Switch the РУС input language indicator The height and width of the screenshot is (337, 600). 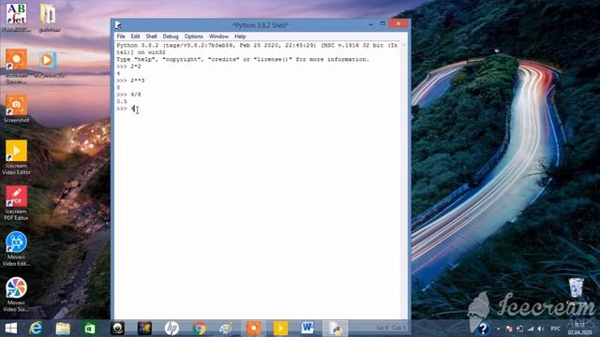[x=556, y=329]
